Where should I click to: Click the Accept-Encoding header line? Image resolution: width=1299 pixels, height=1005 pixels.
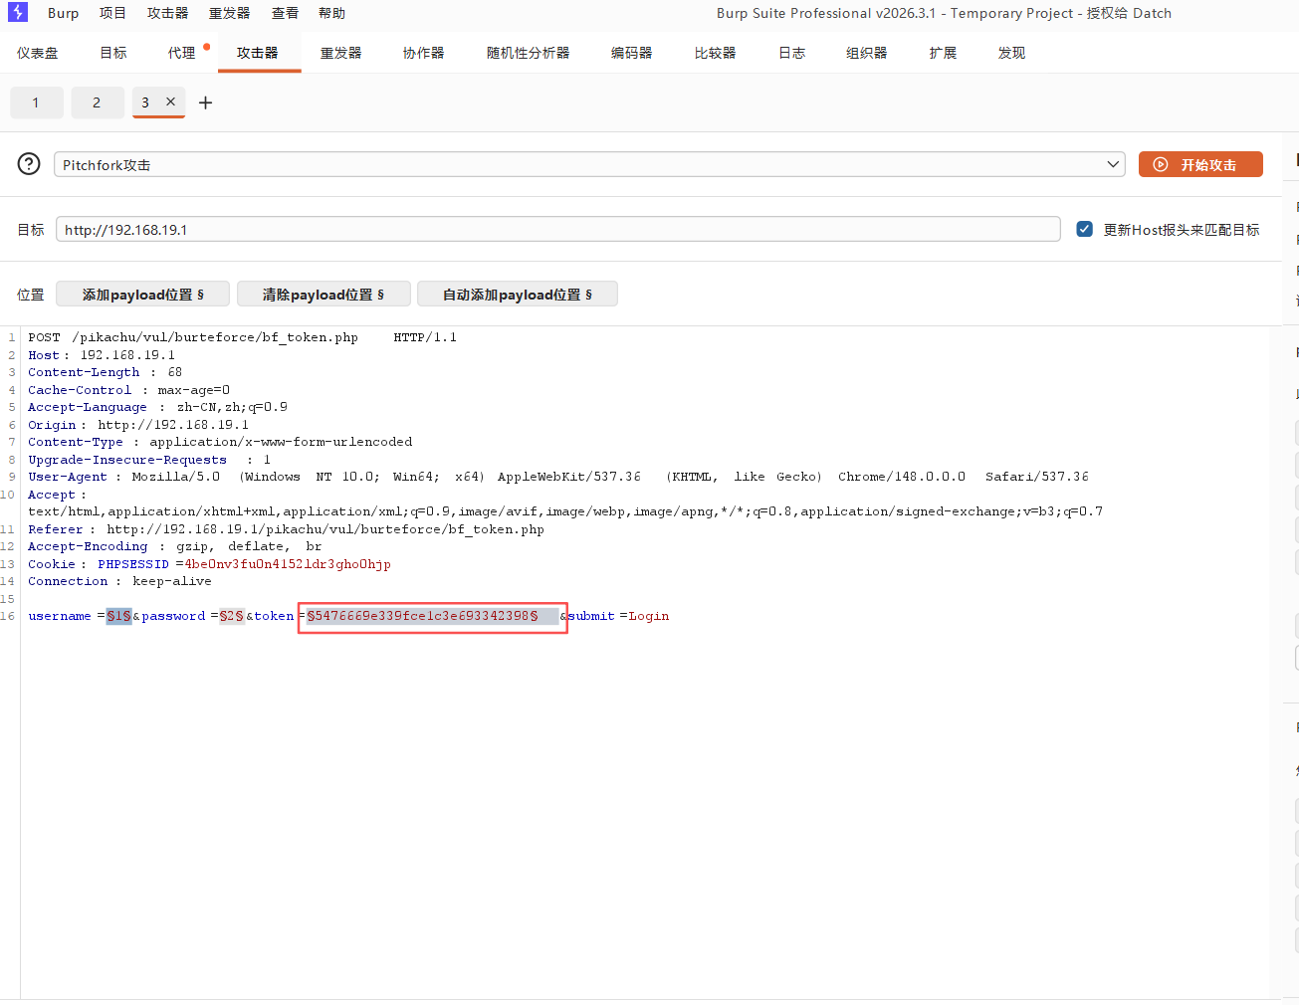pyautogui.click(x=174, y=546)
